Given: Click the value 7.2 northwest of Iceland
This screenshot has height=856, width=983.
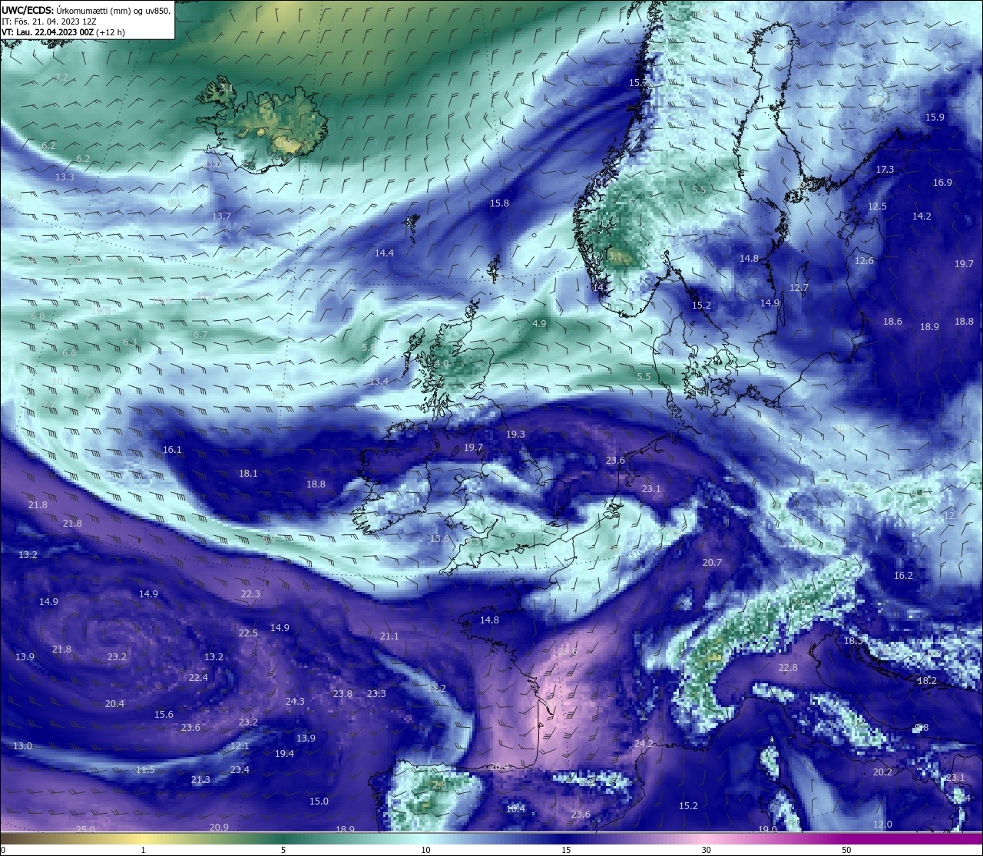Looking at the screenshot, I should pos(62,78).
